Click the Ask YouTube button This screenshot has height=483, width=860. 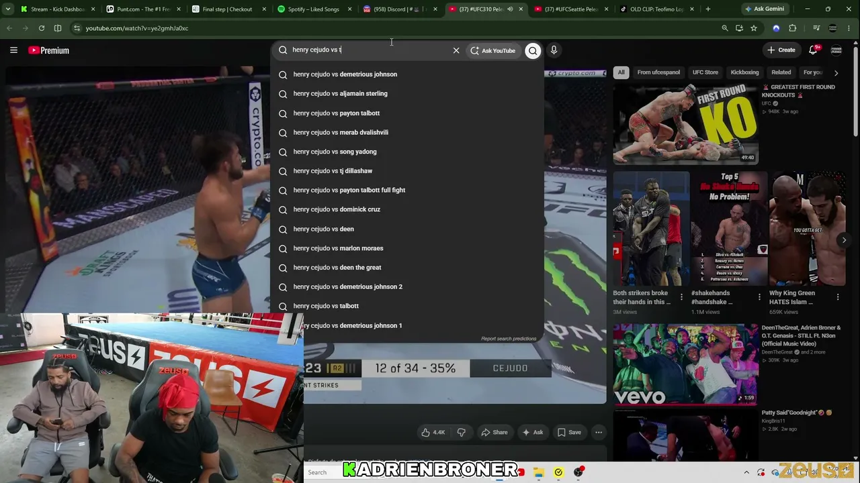tap(492, 50)
